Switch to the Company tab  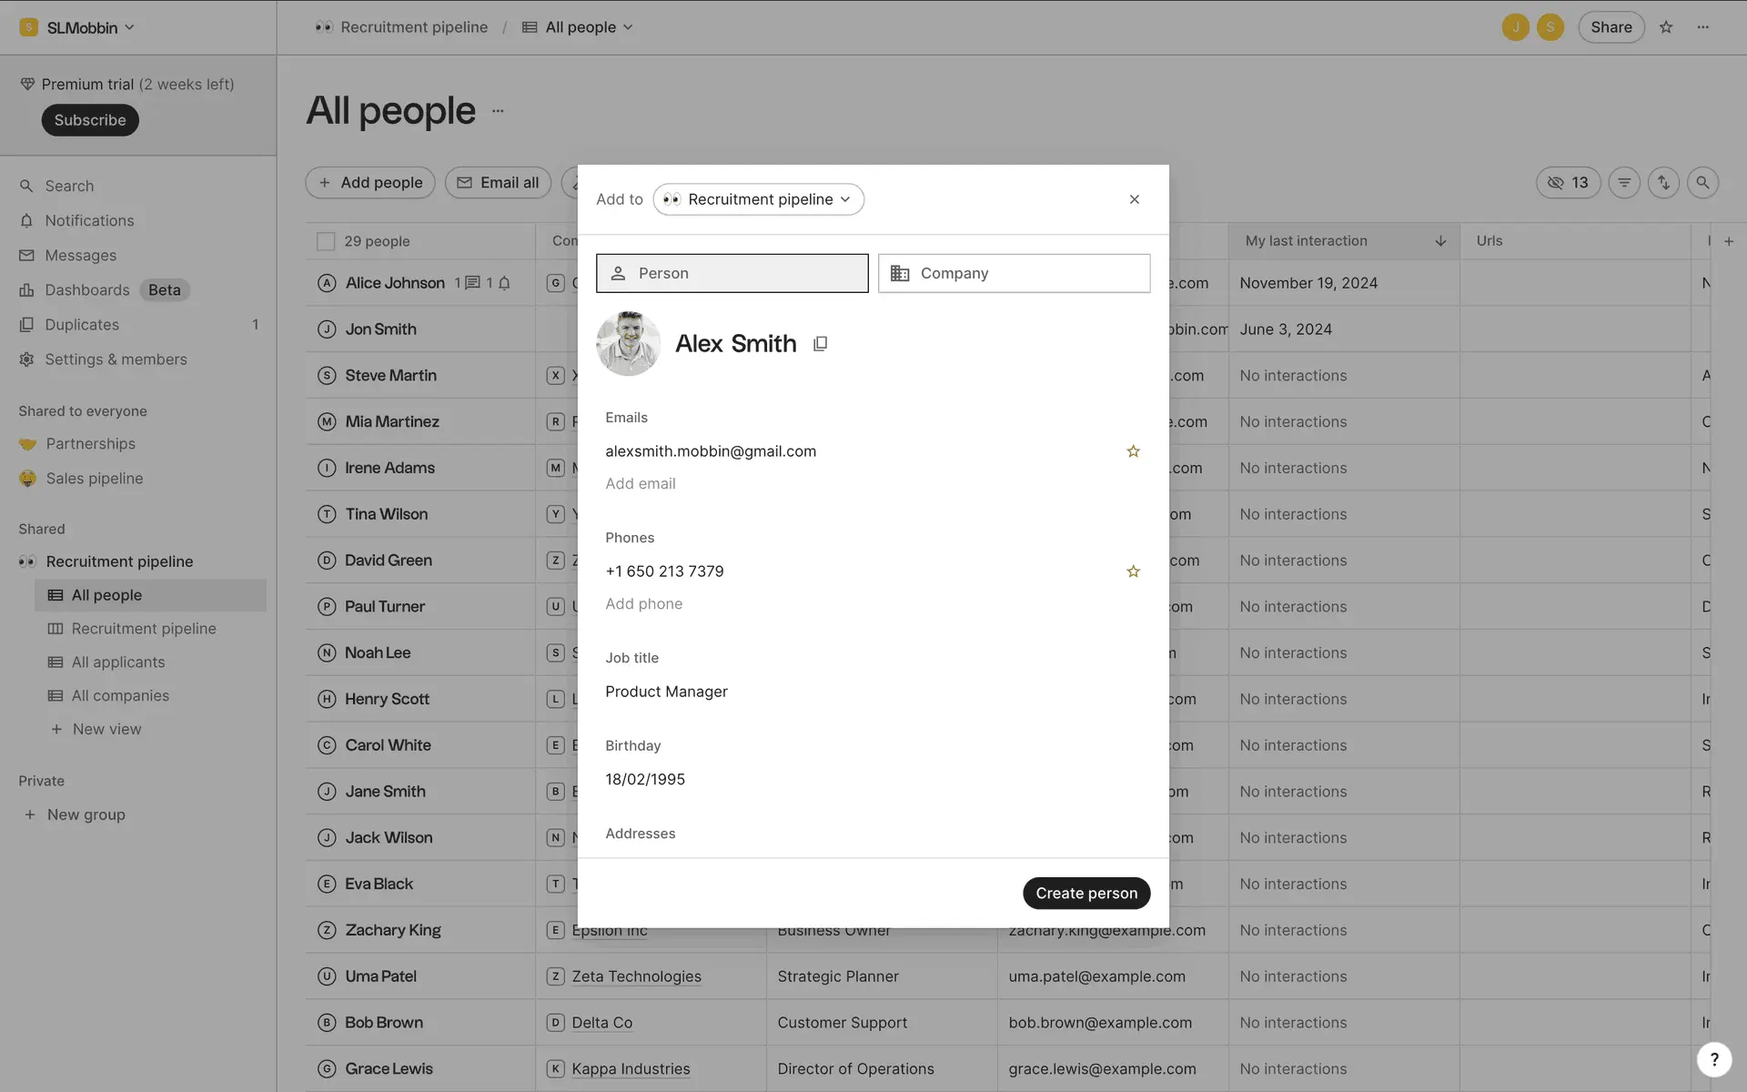coord(1014,273)
